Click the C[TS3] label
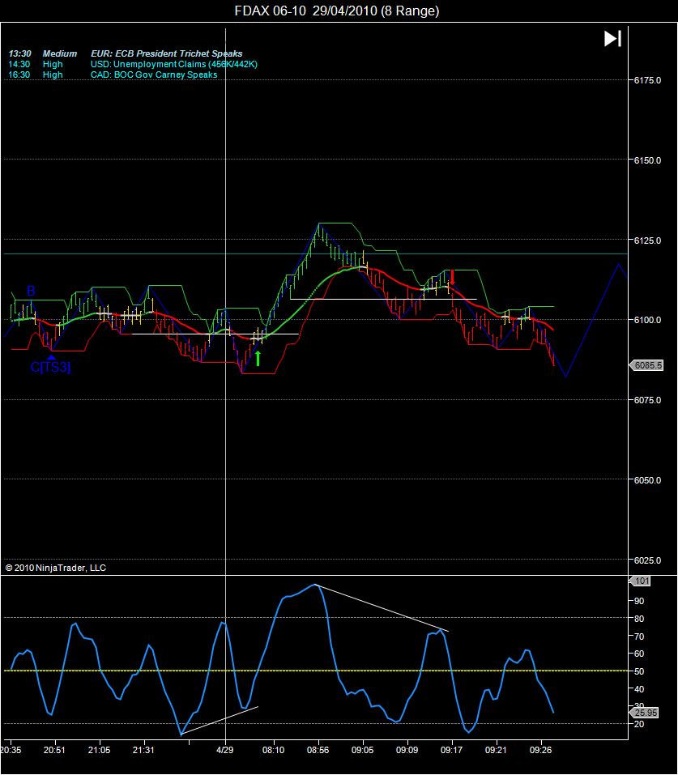Screen dimensions: 678x775 [x=50, y=367]
